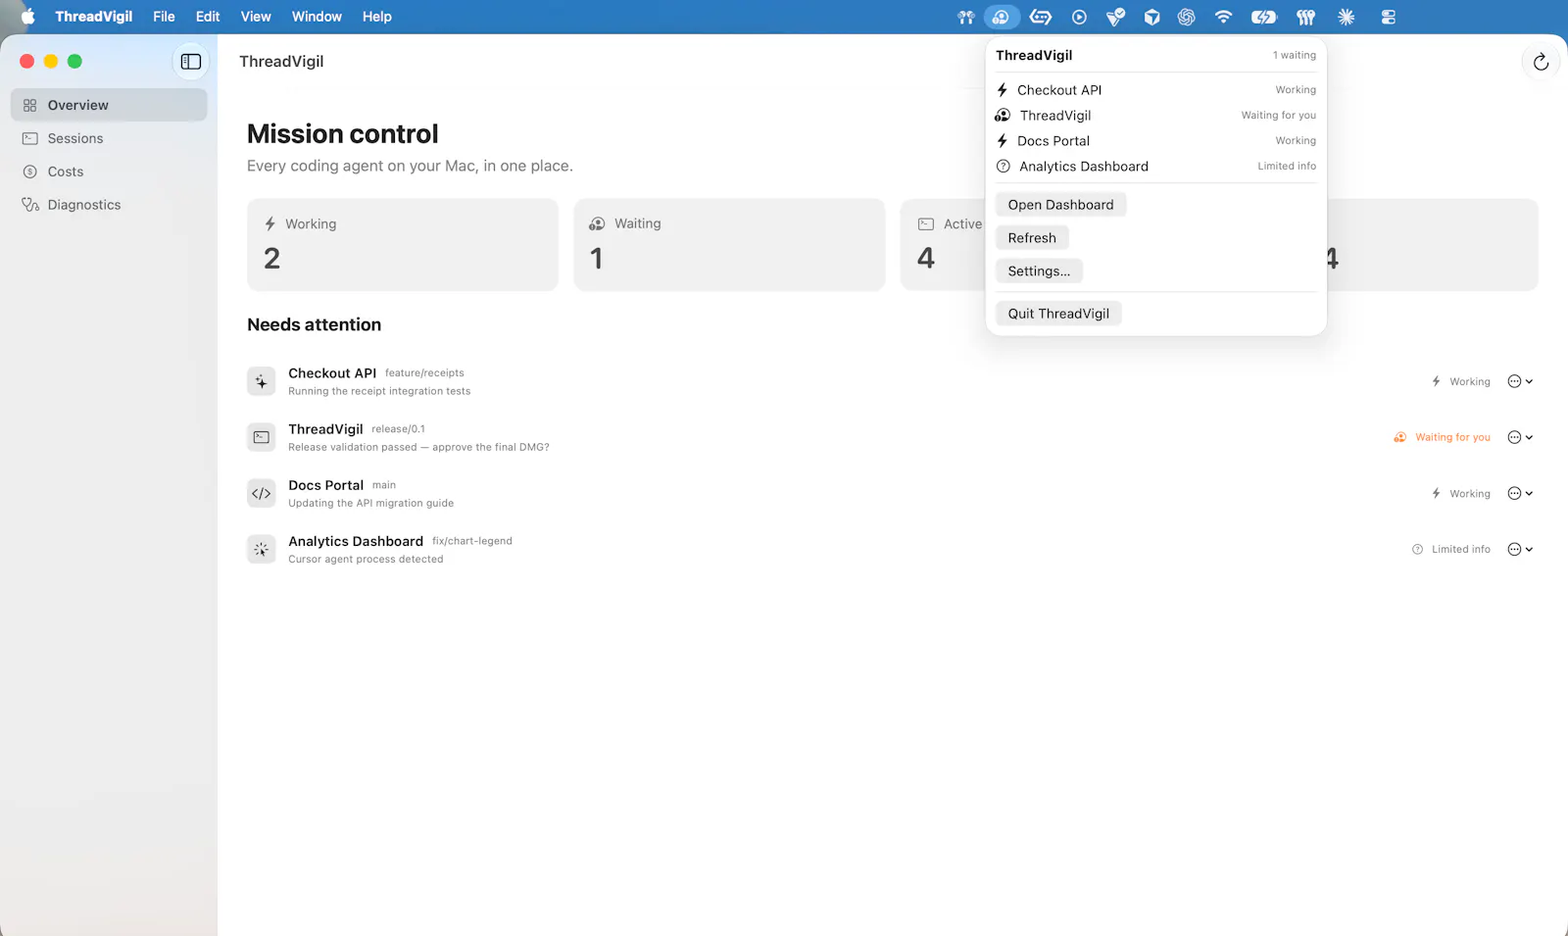Go to Sessions in the sidebar
The height and width of the screenshot is (936, 1568).
pyautogui.click(x=109, y=138)
